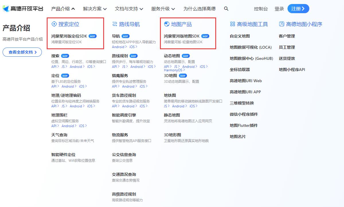Open 自定义地图 tool
This screenshot has width=344, height=207.
pyautogui.click(x=240, y=36)
